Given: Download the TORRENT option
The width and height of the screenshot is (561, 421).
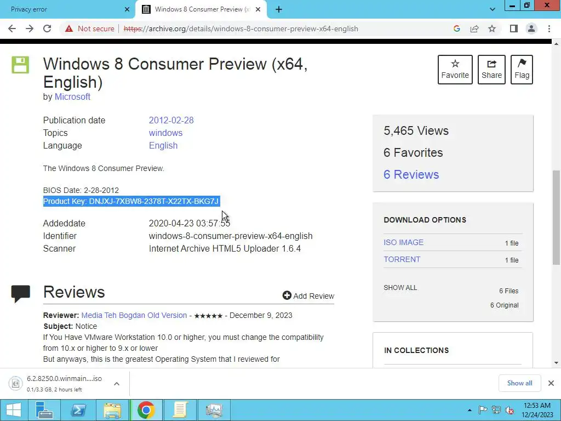Looking at the screenshot, I should click(402, 259).
